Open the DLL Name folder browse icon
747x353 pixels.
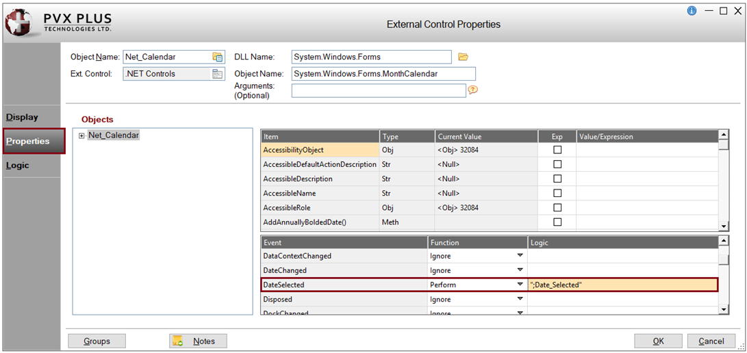coord(463,57)
